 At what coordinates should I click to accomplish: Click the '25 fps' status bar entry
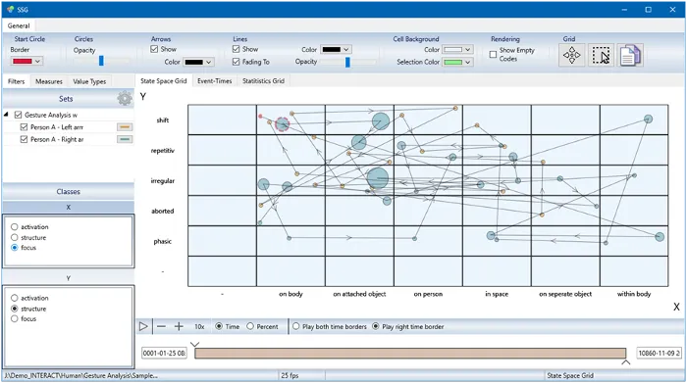point(290,375)
